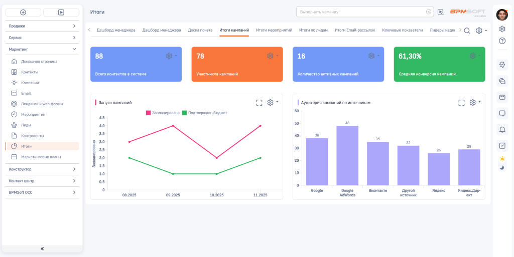Switch to Ключевые показатели tab
Image resolution: width=514 pixels, height=257 pixels.
[402, 30]
